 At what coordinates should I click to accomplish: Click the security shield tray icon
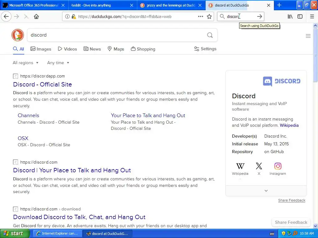284,234
